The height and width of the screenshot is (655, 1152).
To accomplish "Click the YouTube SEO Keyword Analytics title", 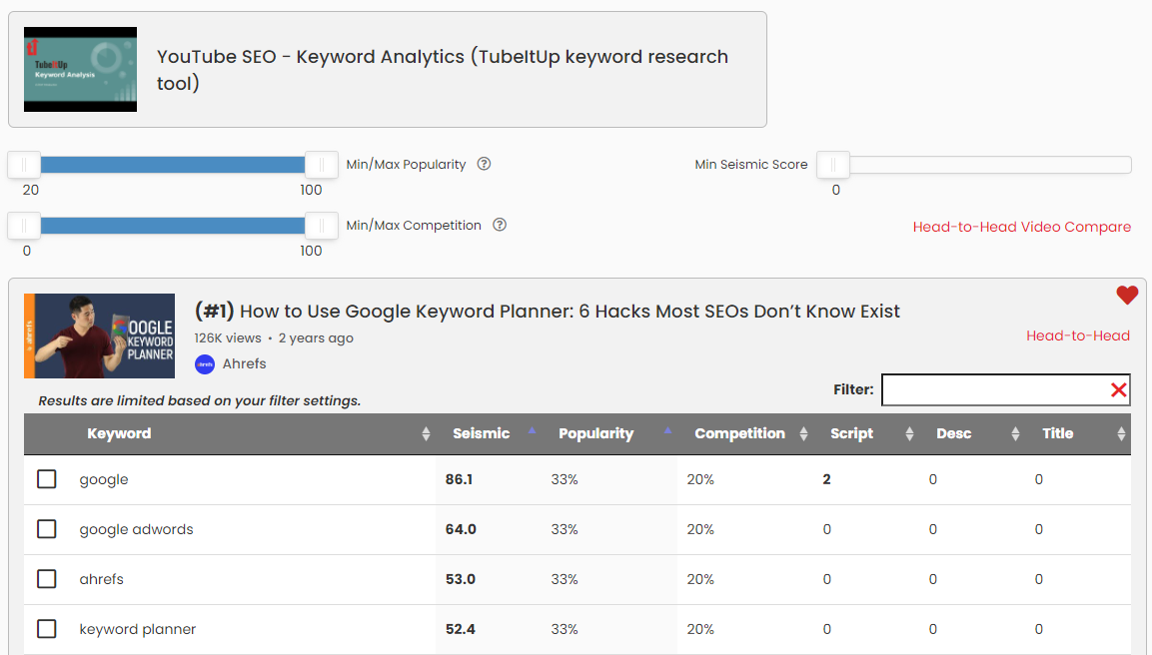I will [x=443, y=70].
